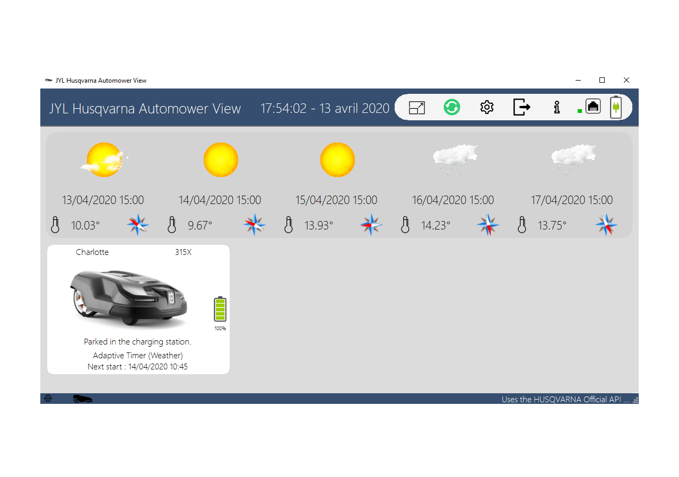Image resolution: width=679 pixels, height=477 pixels.
Task: Minimize the application window
Action: [578, 80]
